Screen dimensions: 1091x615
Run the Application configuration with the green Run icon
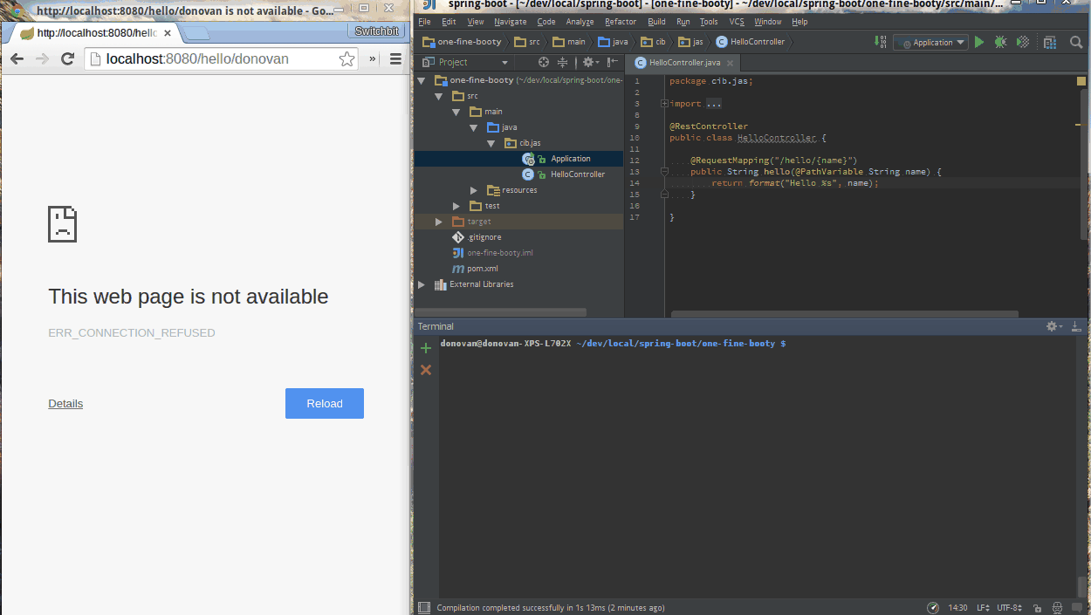click(978, 41)
